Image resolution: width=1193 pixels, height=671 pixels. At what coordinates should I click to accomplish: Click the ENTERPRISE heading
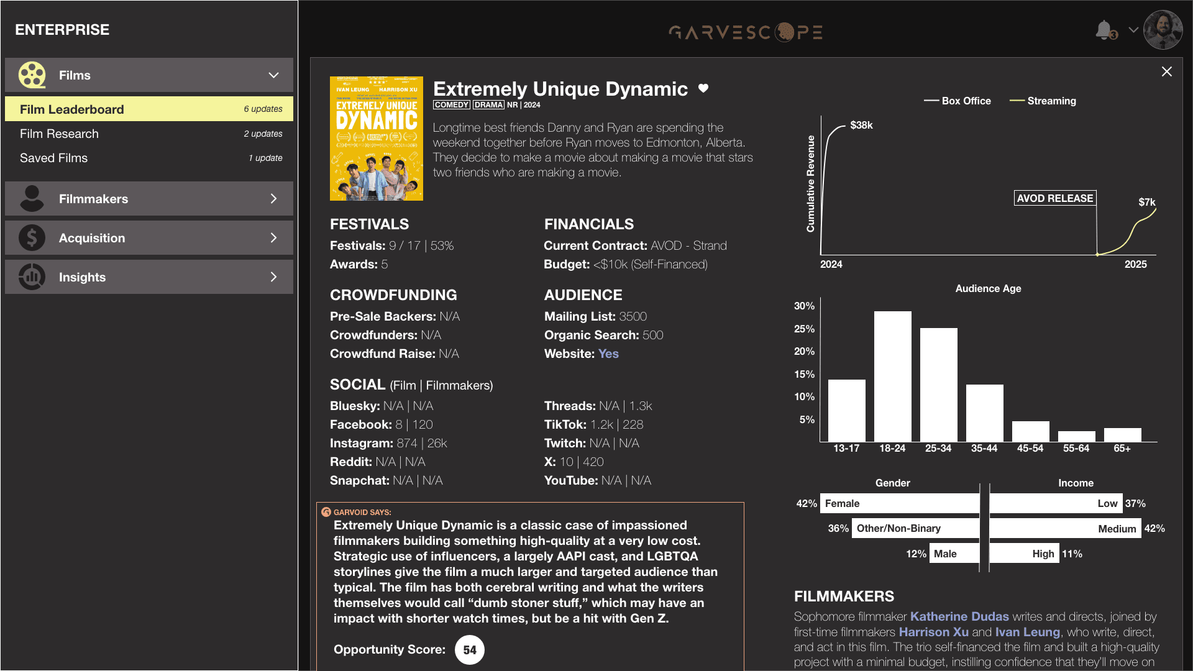tap(62, 29)
